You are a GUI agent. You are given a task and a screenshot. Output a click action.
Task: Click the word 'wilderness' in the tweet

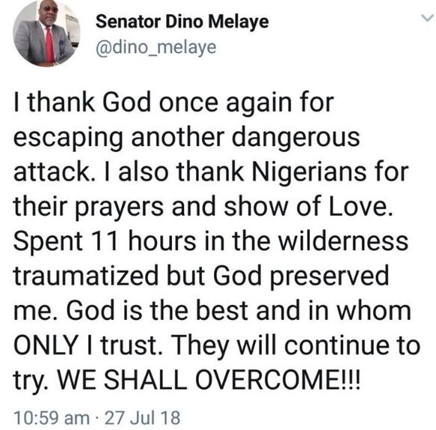tap(343, 240)
